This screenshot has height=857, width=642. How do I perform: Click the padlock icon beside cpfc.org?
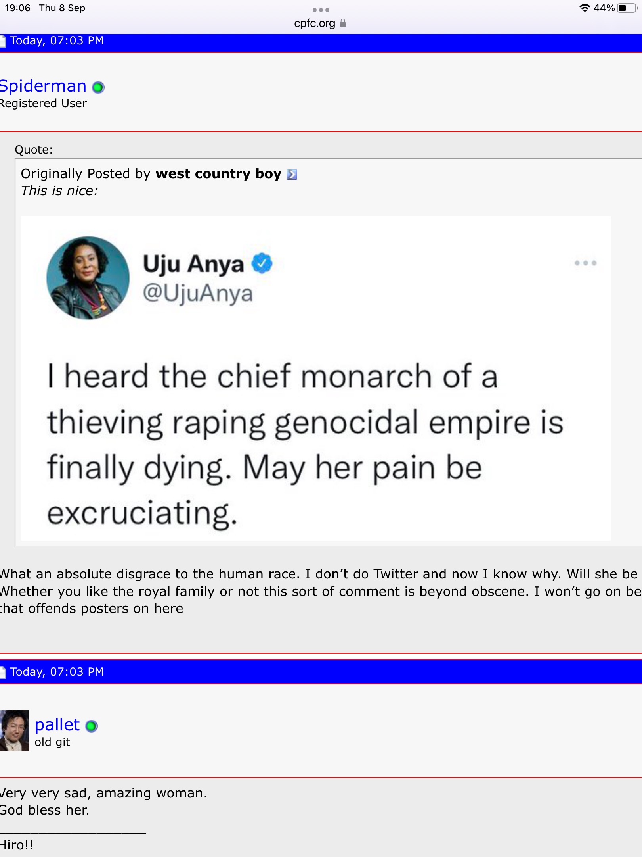343,23
